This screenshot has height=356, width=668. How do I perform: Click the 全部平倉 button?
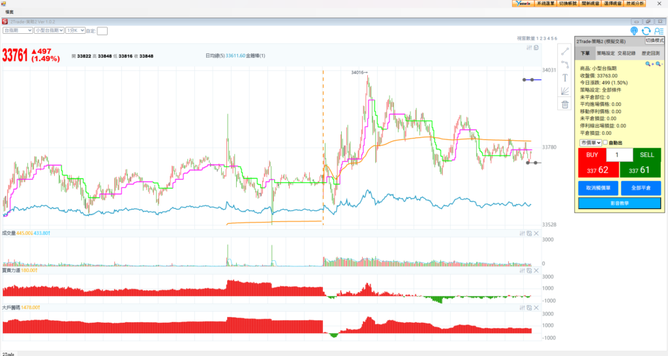click(640, 187)
